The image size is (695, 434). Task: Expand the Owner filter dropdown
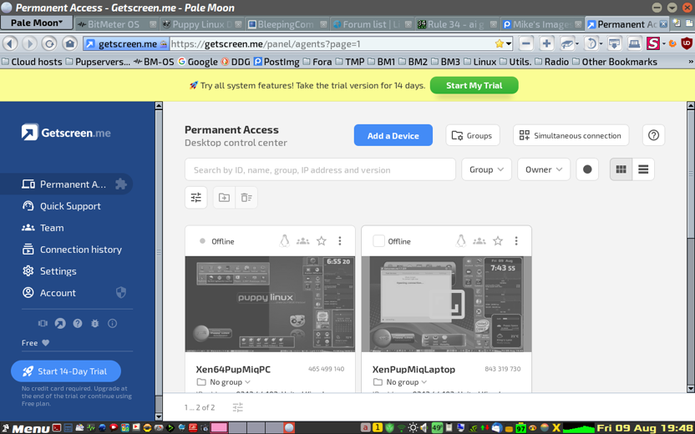point(544,169)
